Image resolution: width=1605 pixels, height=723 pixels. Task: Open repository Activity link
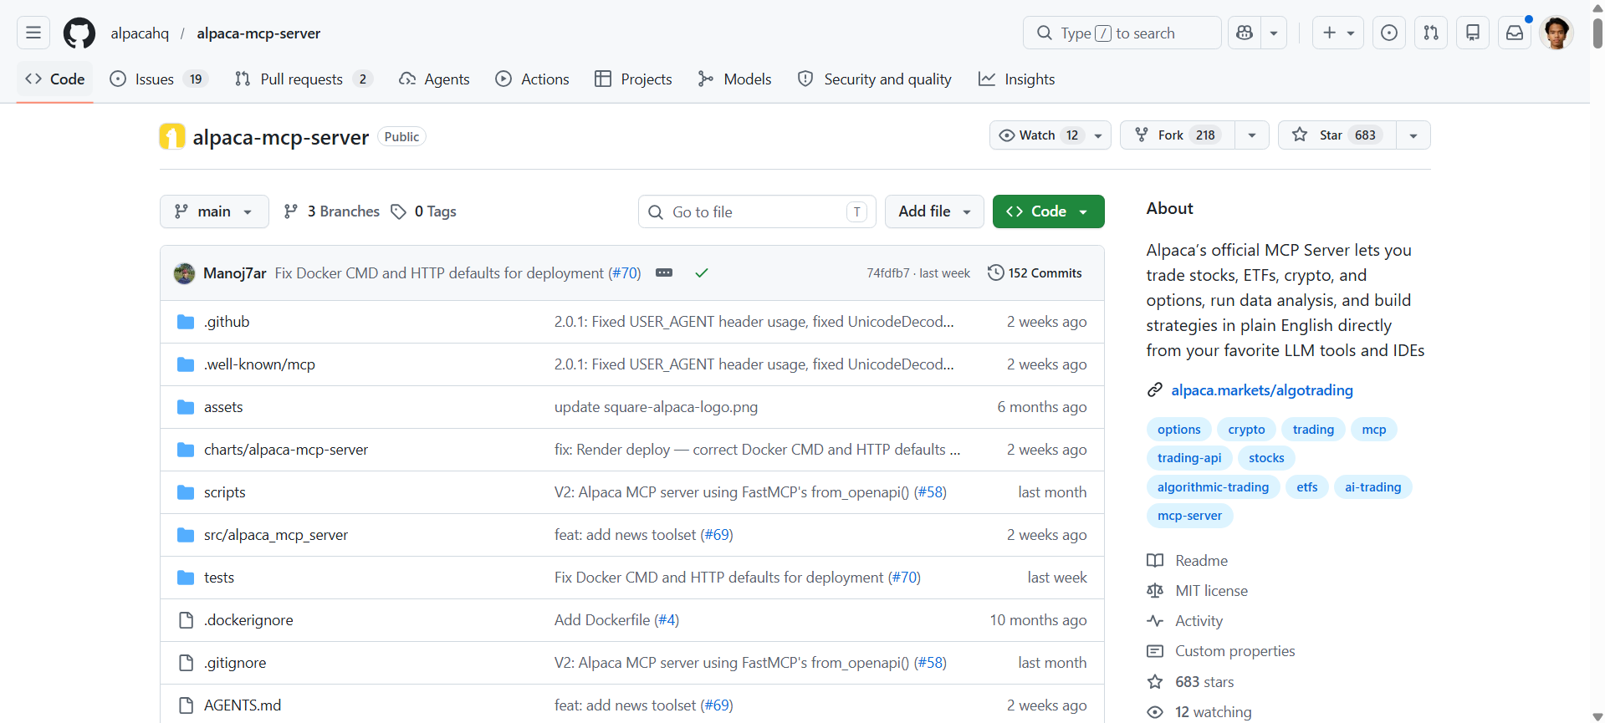[1199, 621]
